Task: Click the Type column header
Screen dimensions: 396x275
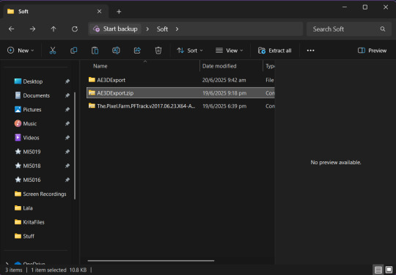Action: point(269,66)
